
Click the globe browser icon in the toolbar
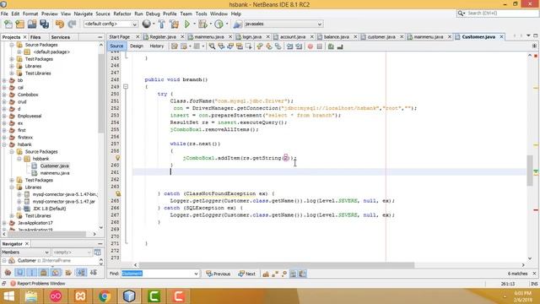pyautogui.click(x=146, y=24)
